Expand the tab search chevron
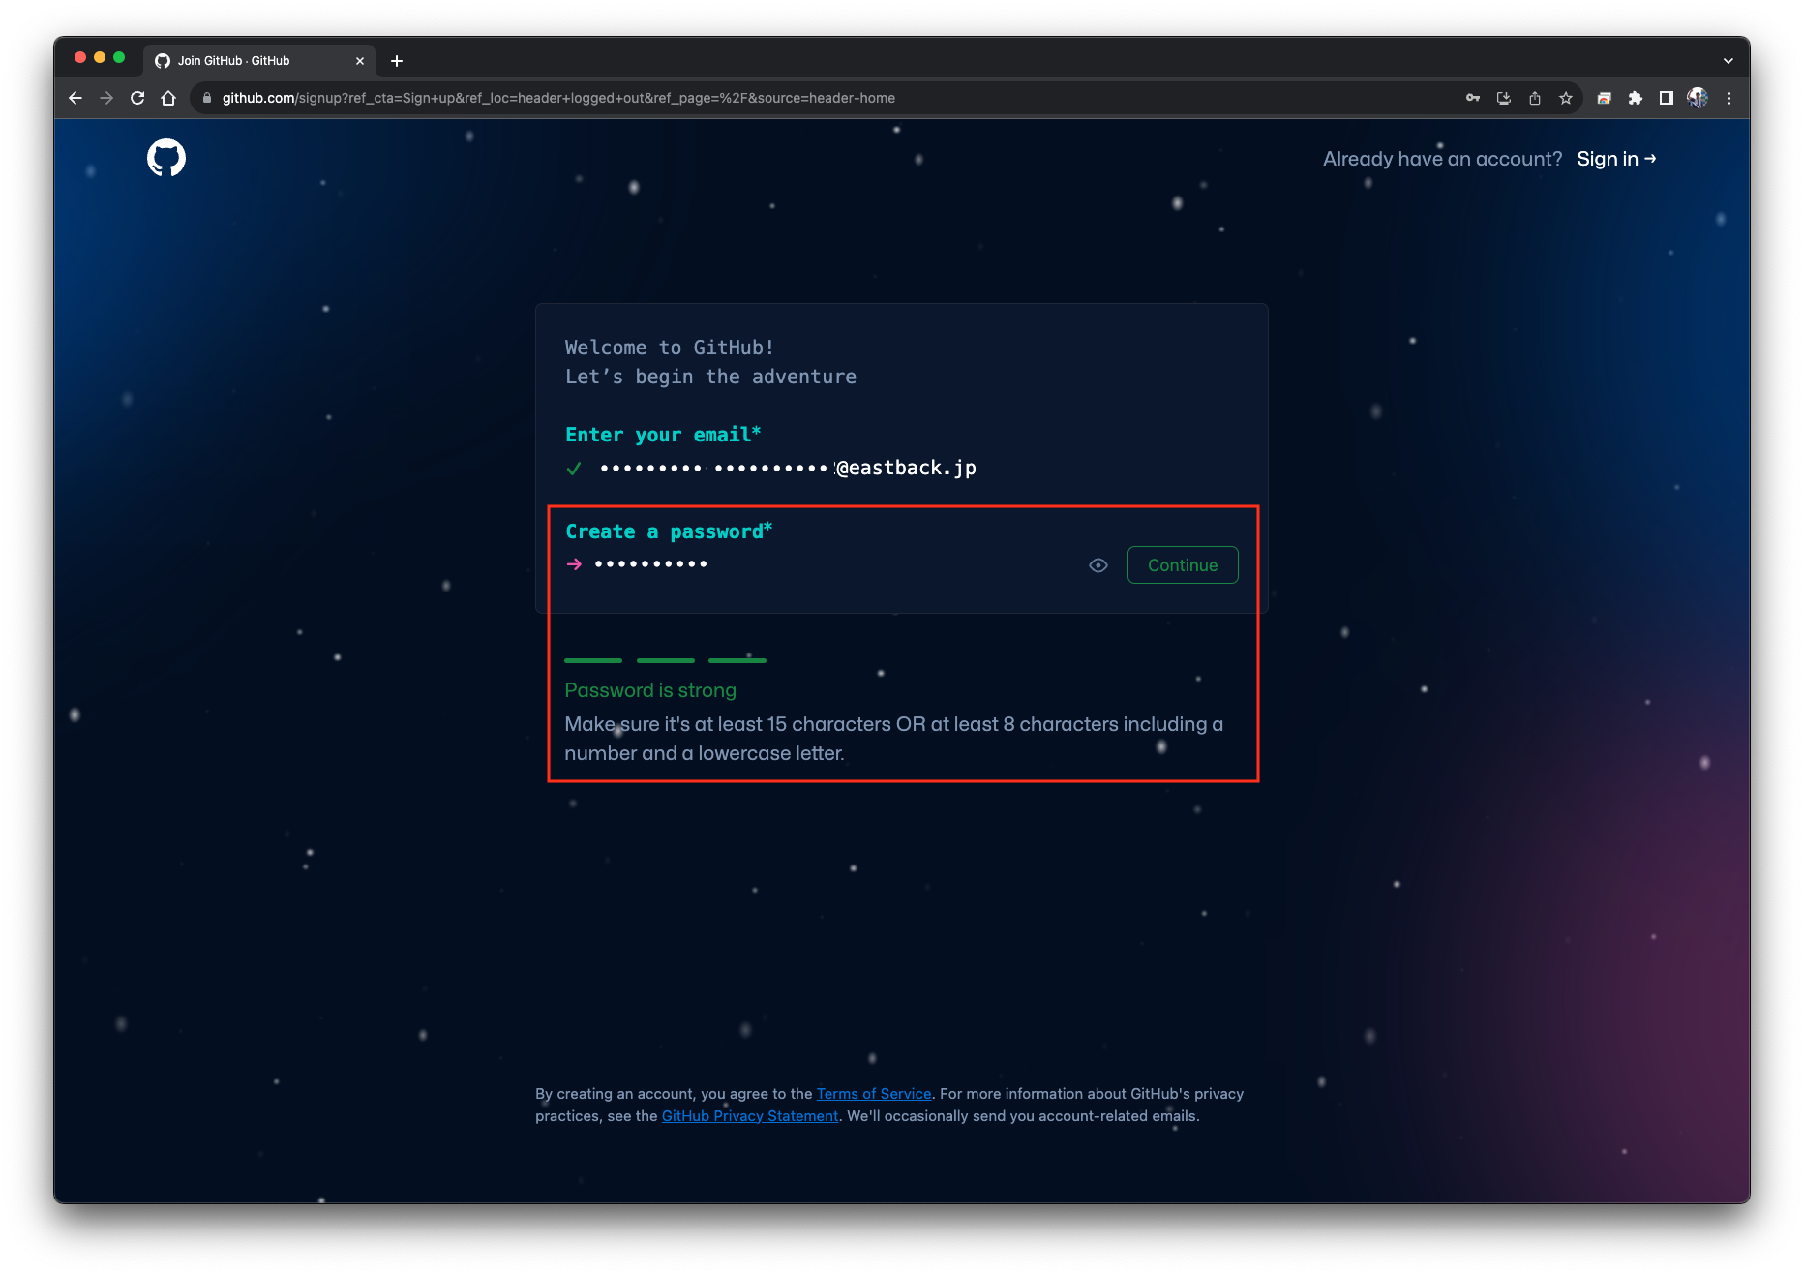 tap(1729, 61)
